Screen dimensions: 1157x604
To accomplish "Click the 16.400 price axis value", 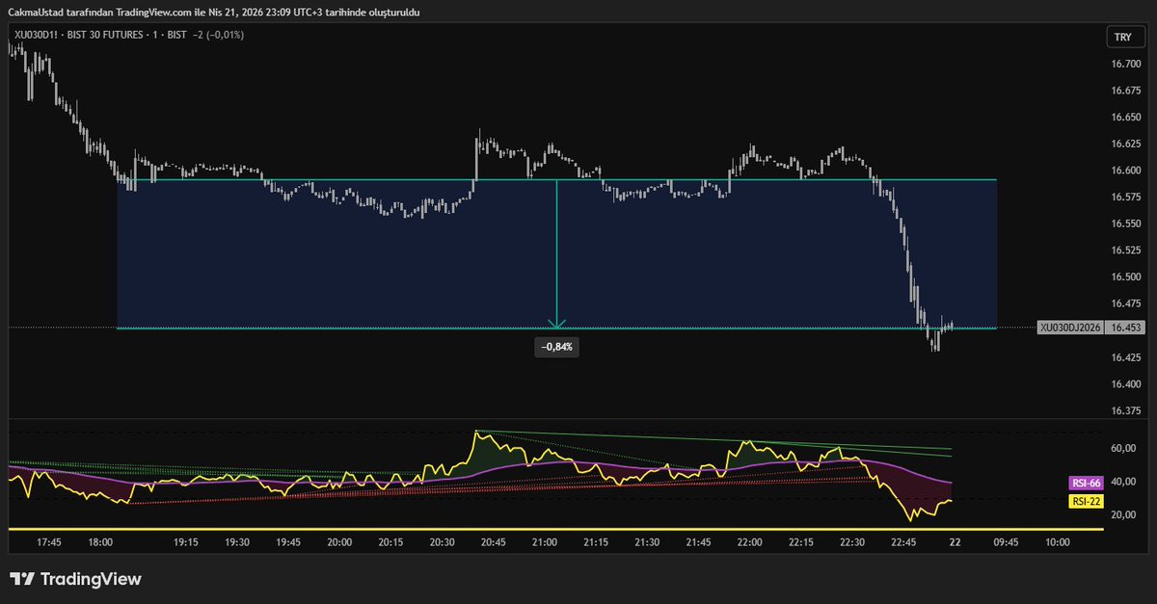I will coord(1126,383).
